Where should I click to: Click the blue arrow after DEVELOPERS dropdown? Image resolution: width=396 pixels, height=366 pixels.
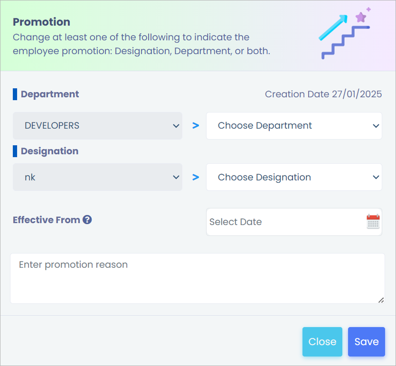[195, 126]
